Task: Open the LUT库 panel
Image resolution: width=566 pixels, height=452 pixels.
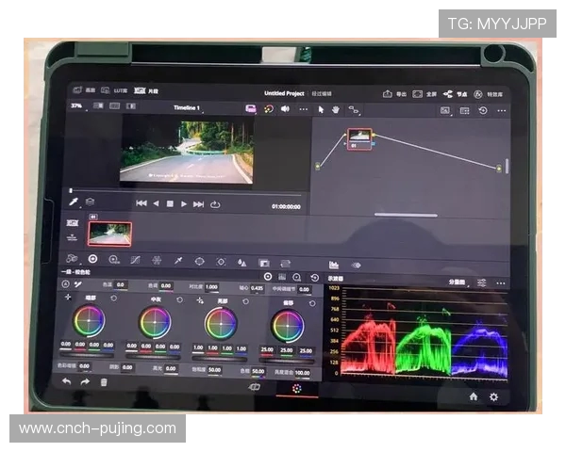Action: pos(118,93)
